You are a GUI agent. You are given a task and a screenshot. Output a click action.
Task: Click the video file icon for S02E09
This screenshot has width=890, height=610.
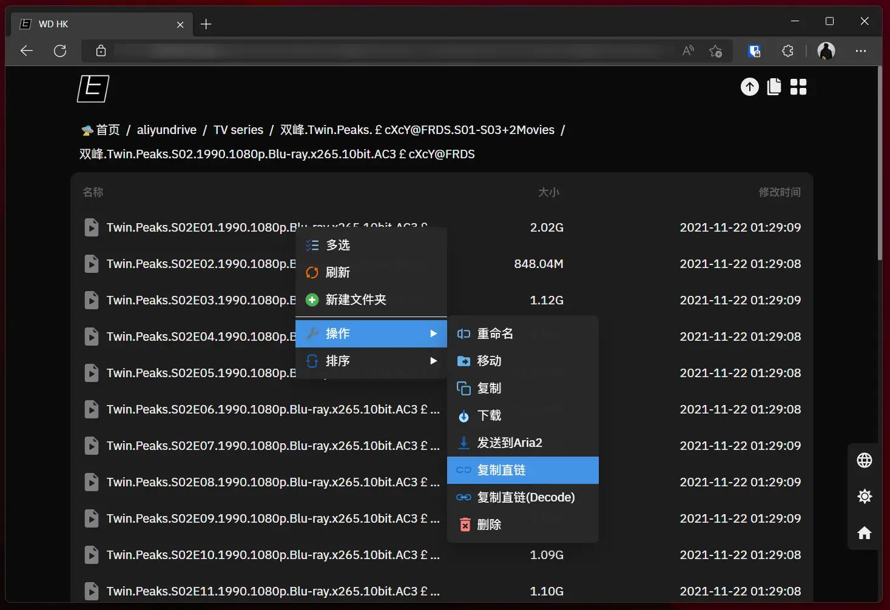point(92,518)
